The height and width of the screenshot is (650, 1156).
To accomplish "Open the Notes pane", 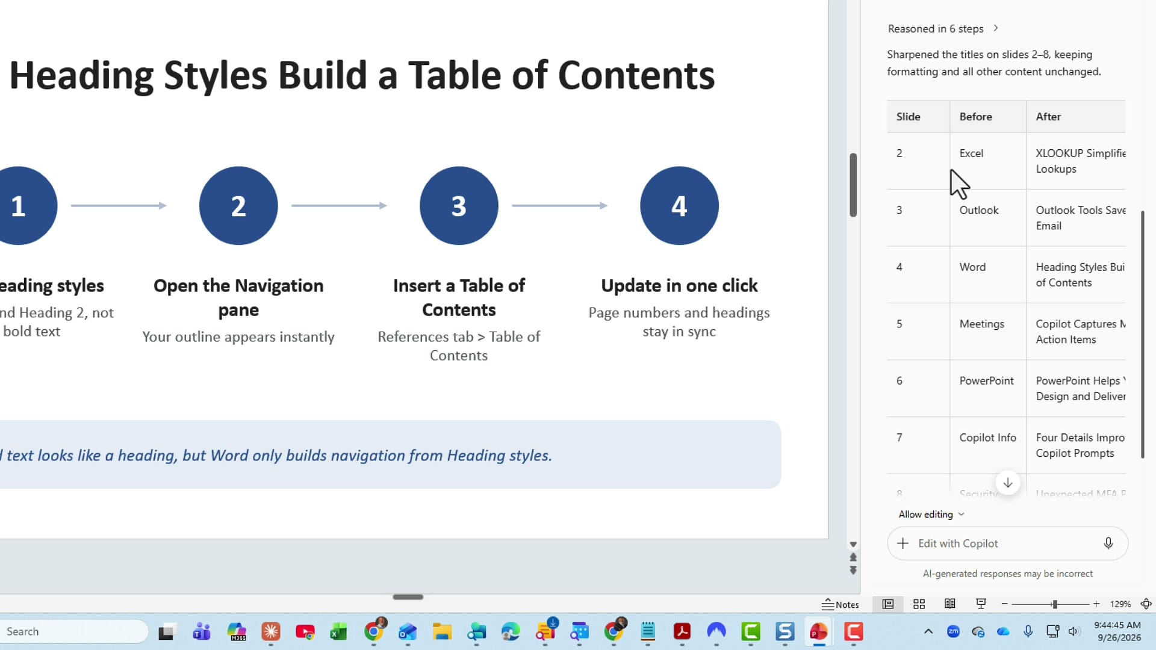I will pos(841,604).
